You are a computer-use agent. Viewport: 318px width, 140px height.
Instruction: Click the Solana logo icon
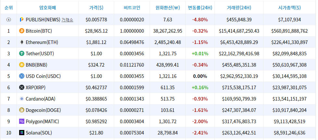click(21, 133)
